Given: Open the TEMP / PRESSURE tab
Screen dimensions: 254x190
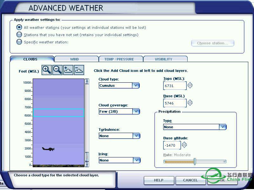Looking at the screenshot, I should pyautogui.click(x=119, y=59).
